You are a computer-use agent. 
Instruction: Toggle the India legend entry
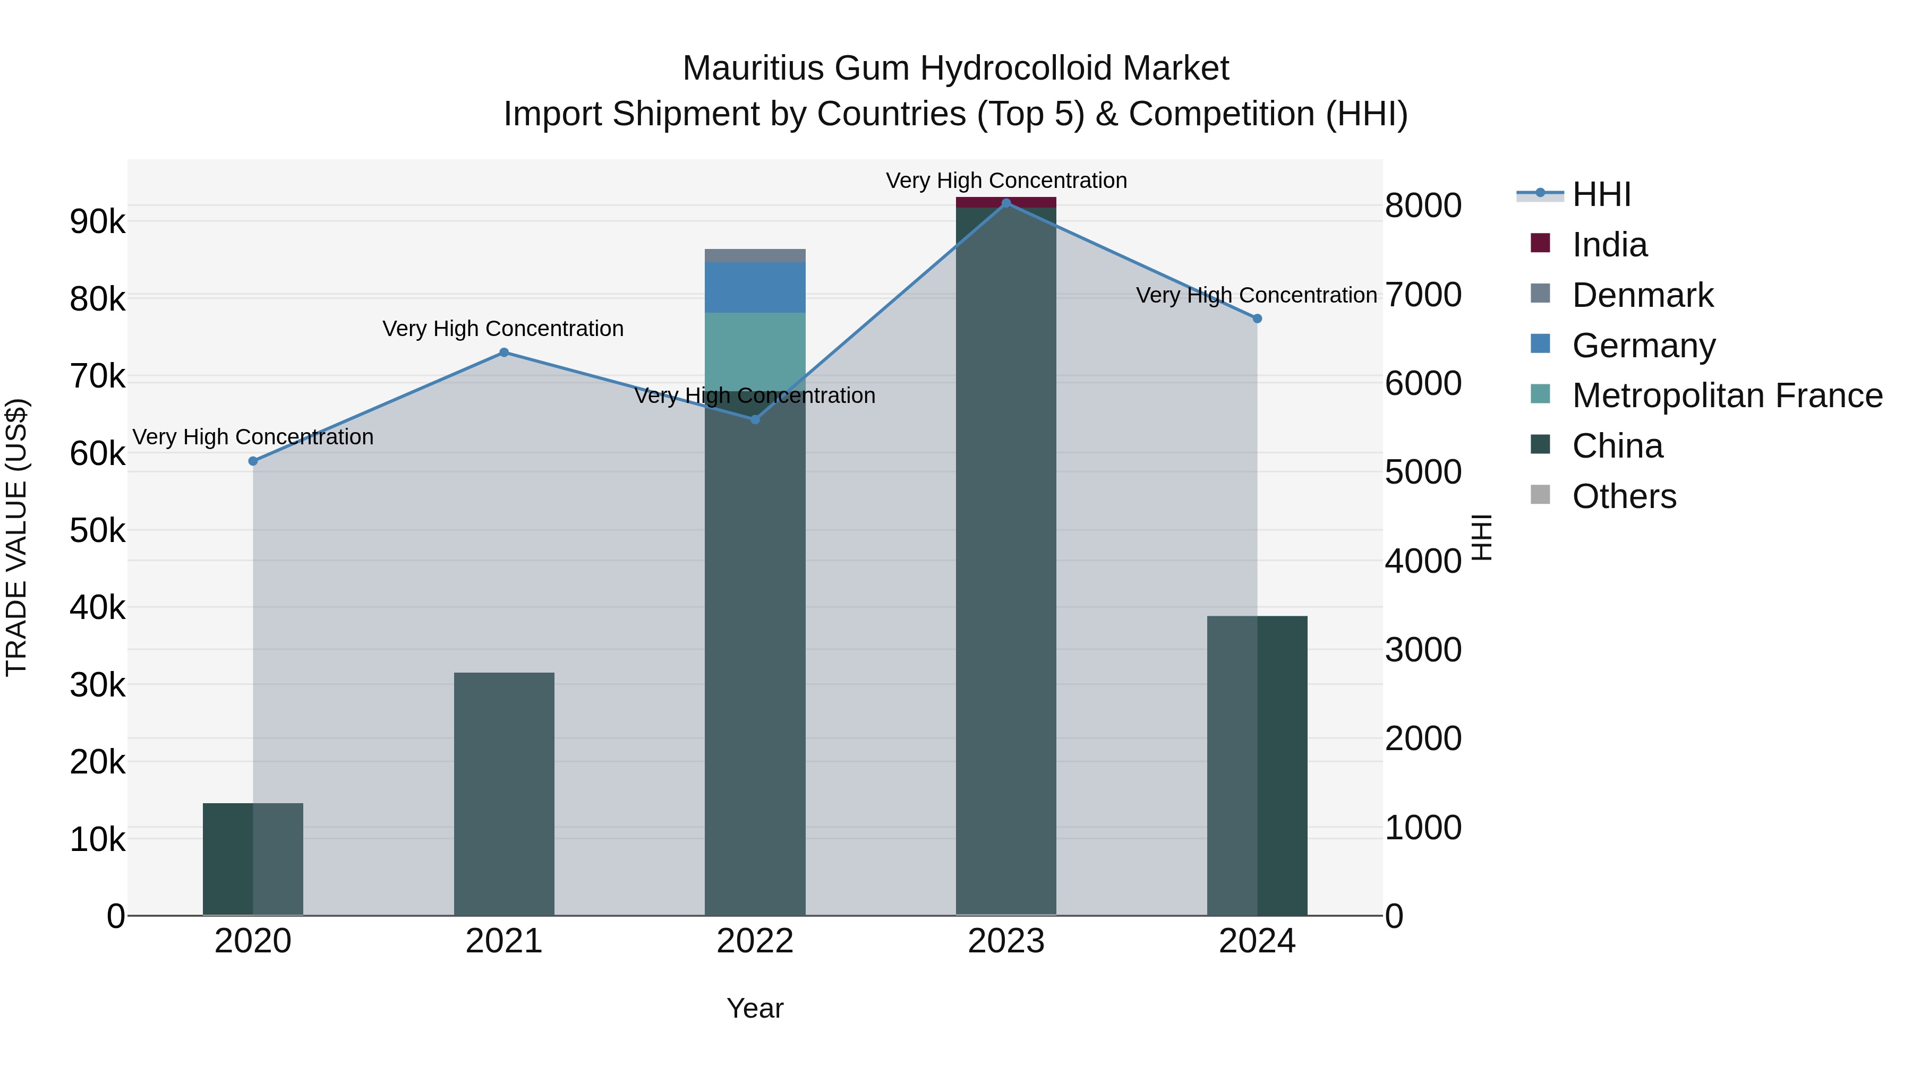point(1589,245)
